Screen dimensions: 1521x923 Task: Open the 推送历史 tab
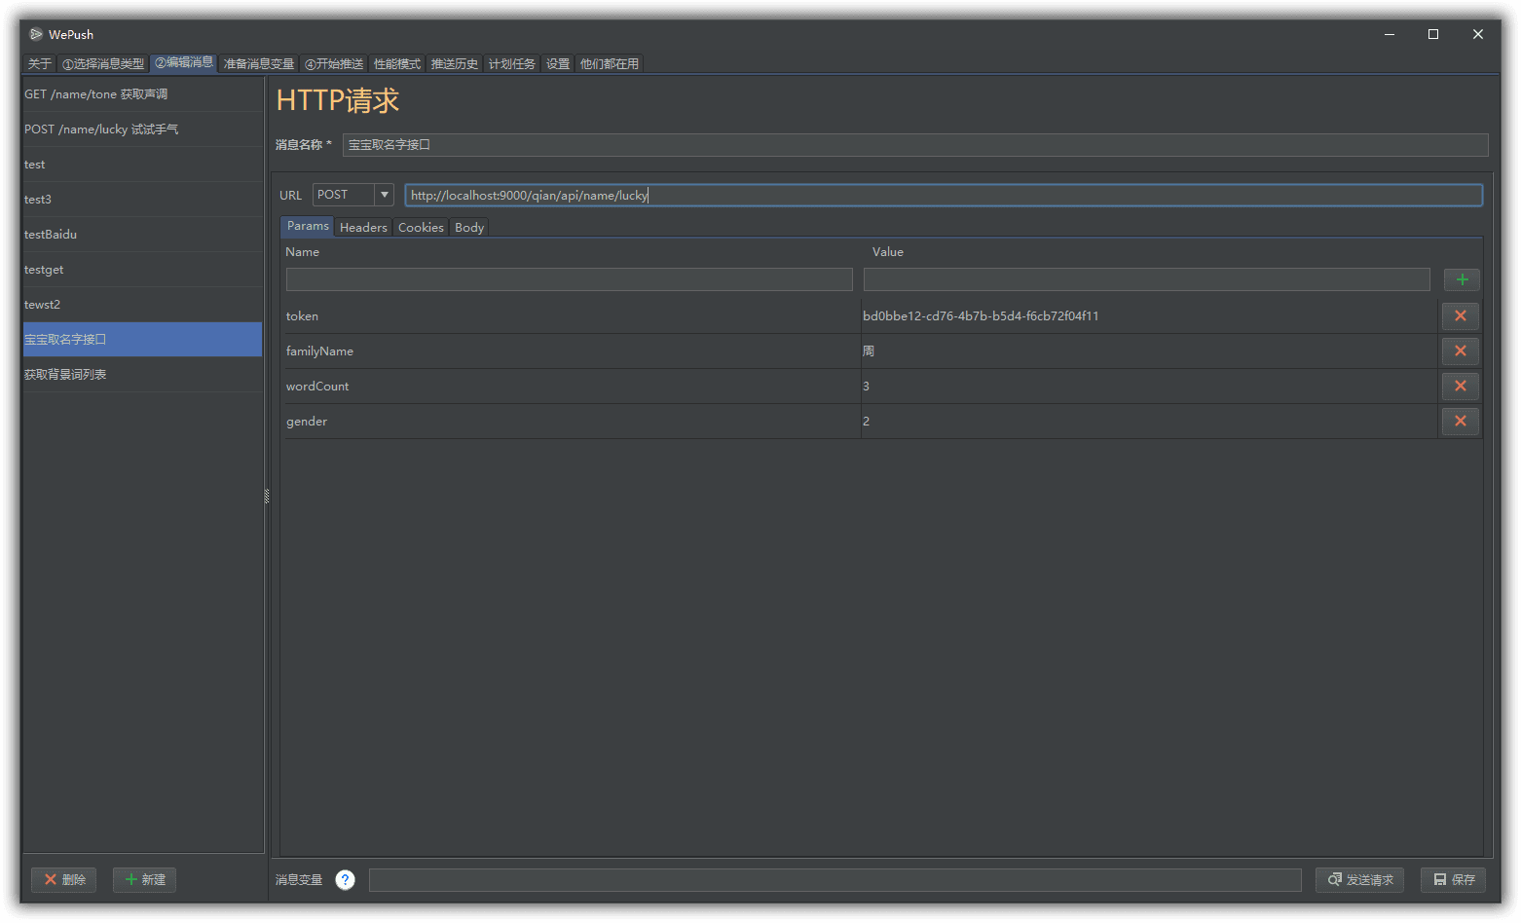pyautogui.click(x=455, y=63)
